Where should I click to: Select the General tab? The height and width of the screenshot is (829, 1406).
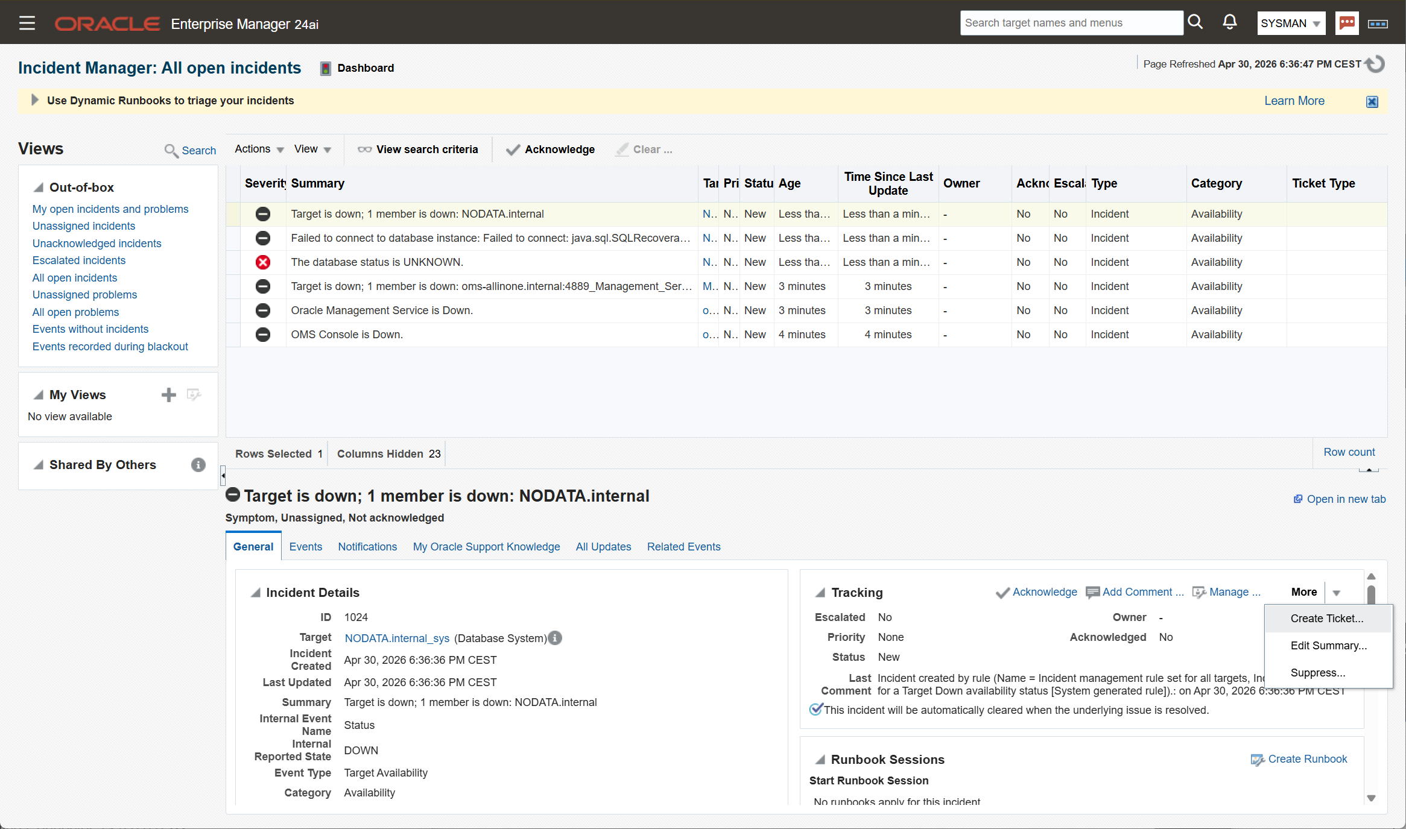[x=253, y=547]
